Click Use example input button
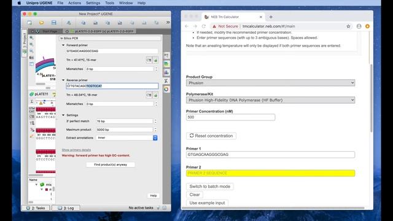393x221 pixels. [207, 203]
